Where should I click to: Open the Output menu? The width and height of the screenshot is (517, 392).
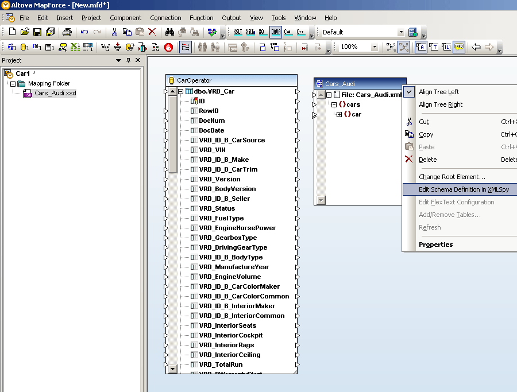[x=232, y=18]
